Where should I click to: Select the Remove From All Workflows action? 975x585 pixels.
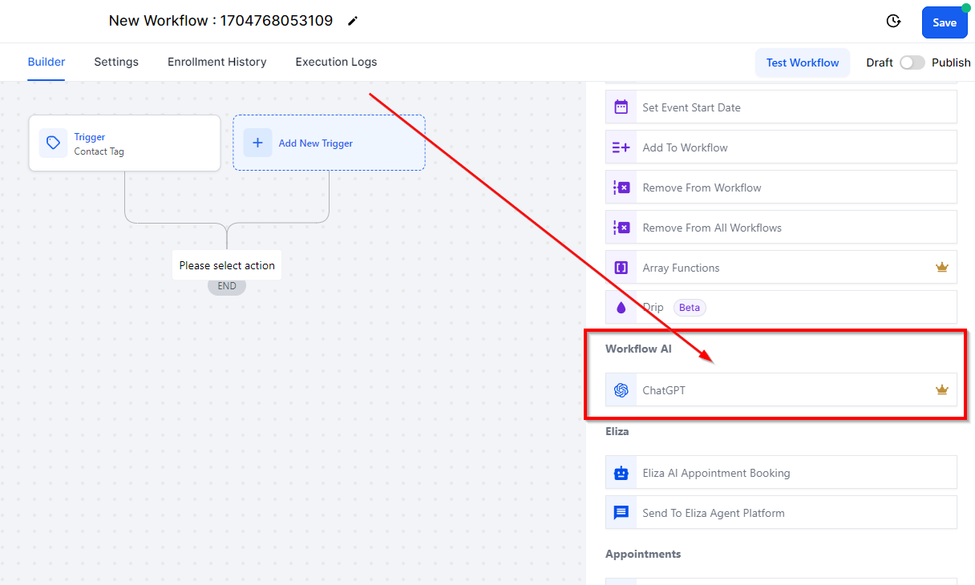coord(781,228)
